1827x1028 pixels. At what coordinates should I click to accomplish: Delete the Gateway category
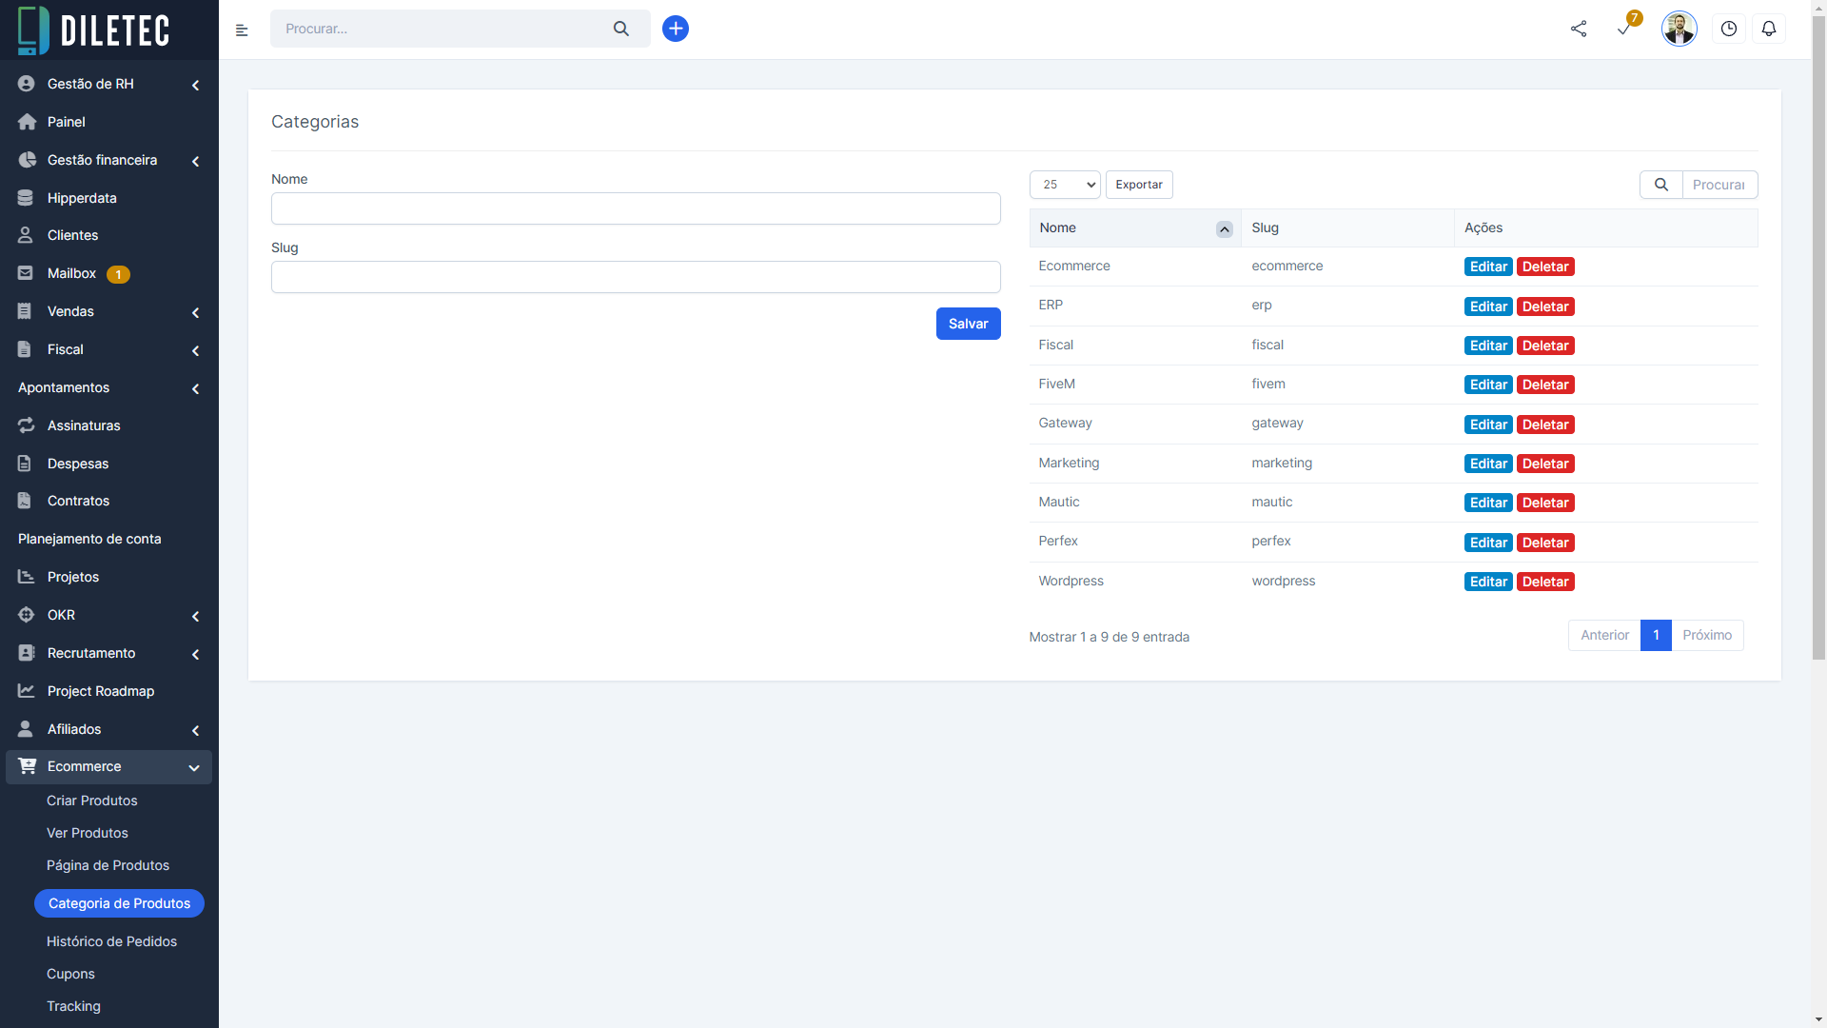click(x=1544, y=425)
